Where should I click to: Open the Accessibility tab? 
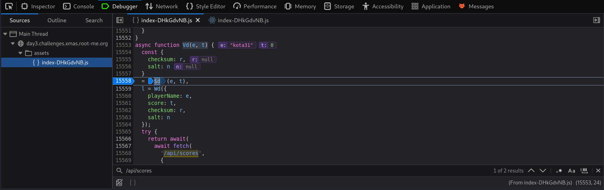[383, 6]
